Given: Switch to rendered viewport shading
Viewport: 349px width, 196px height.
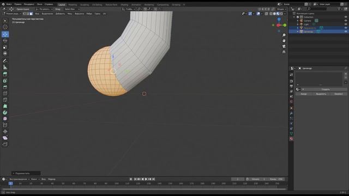Looking at the screenshot, I should click(281, 14).
